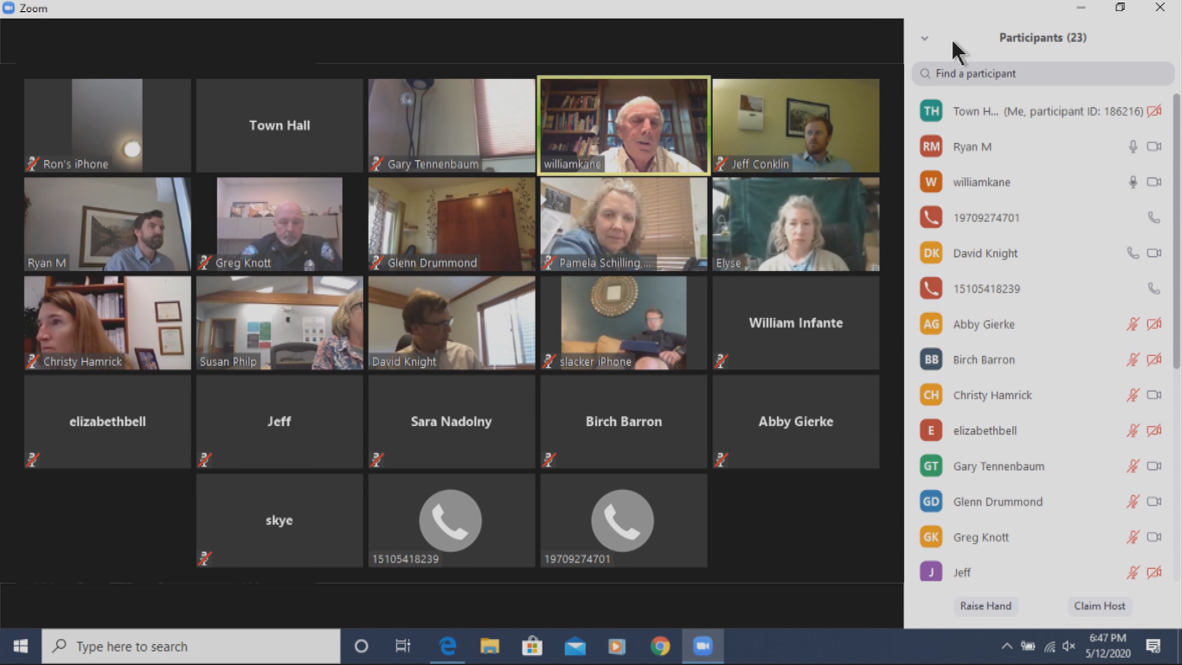
Task: Select williamkane row in participants list
Action: (x=1040, y=182)
